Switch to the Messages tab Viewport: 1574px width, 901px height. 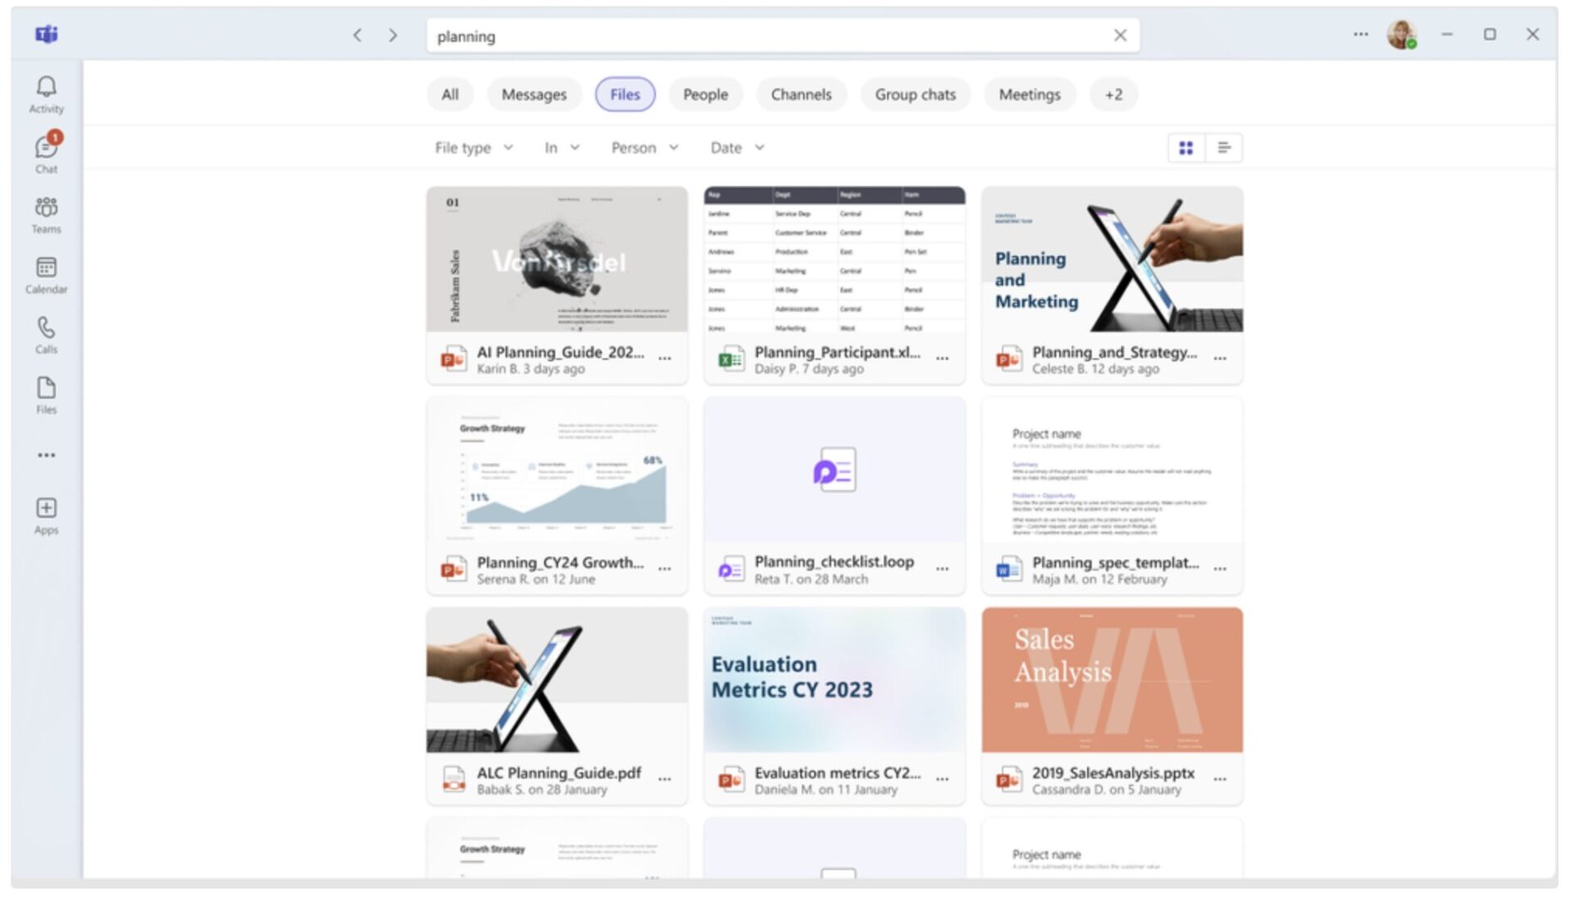534,94
